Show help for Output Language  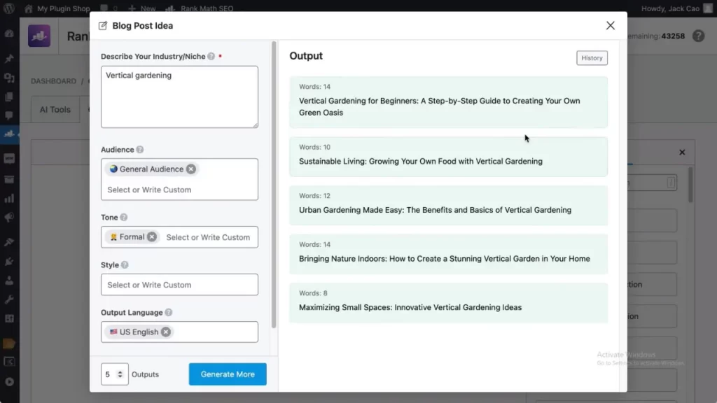click(x=168, y=312)
